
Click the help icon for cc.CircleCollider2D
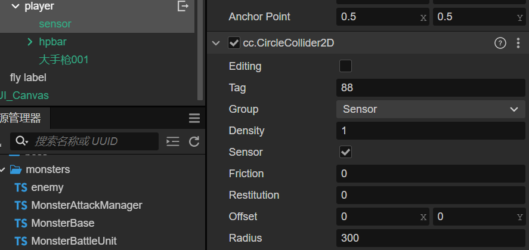coord(500,43)
